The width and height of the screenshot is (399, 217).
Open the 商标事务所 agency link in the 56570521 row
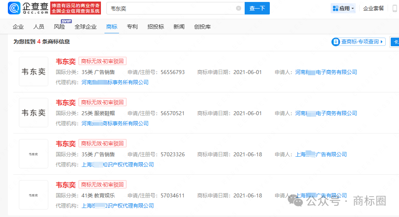point(115,123)
